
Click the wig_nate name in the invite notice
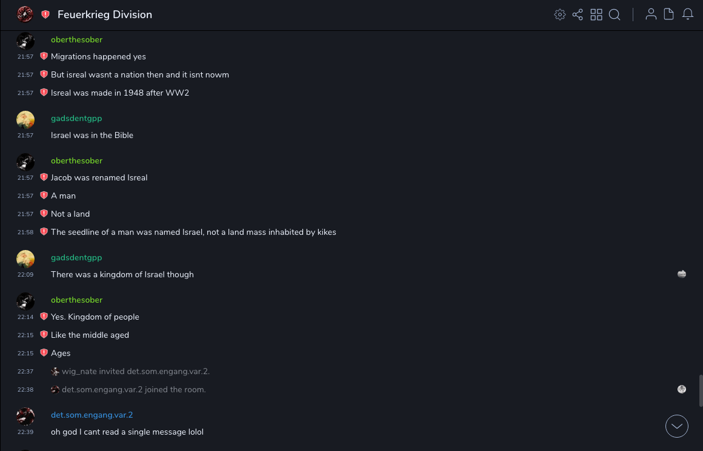click(79, 371)
